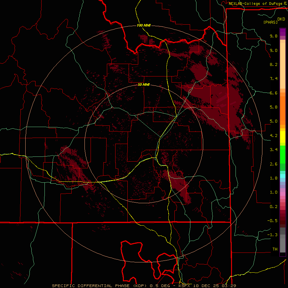Click the 3.4 value on the color scale

[274, 150]
